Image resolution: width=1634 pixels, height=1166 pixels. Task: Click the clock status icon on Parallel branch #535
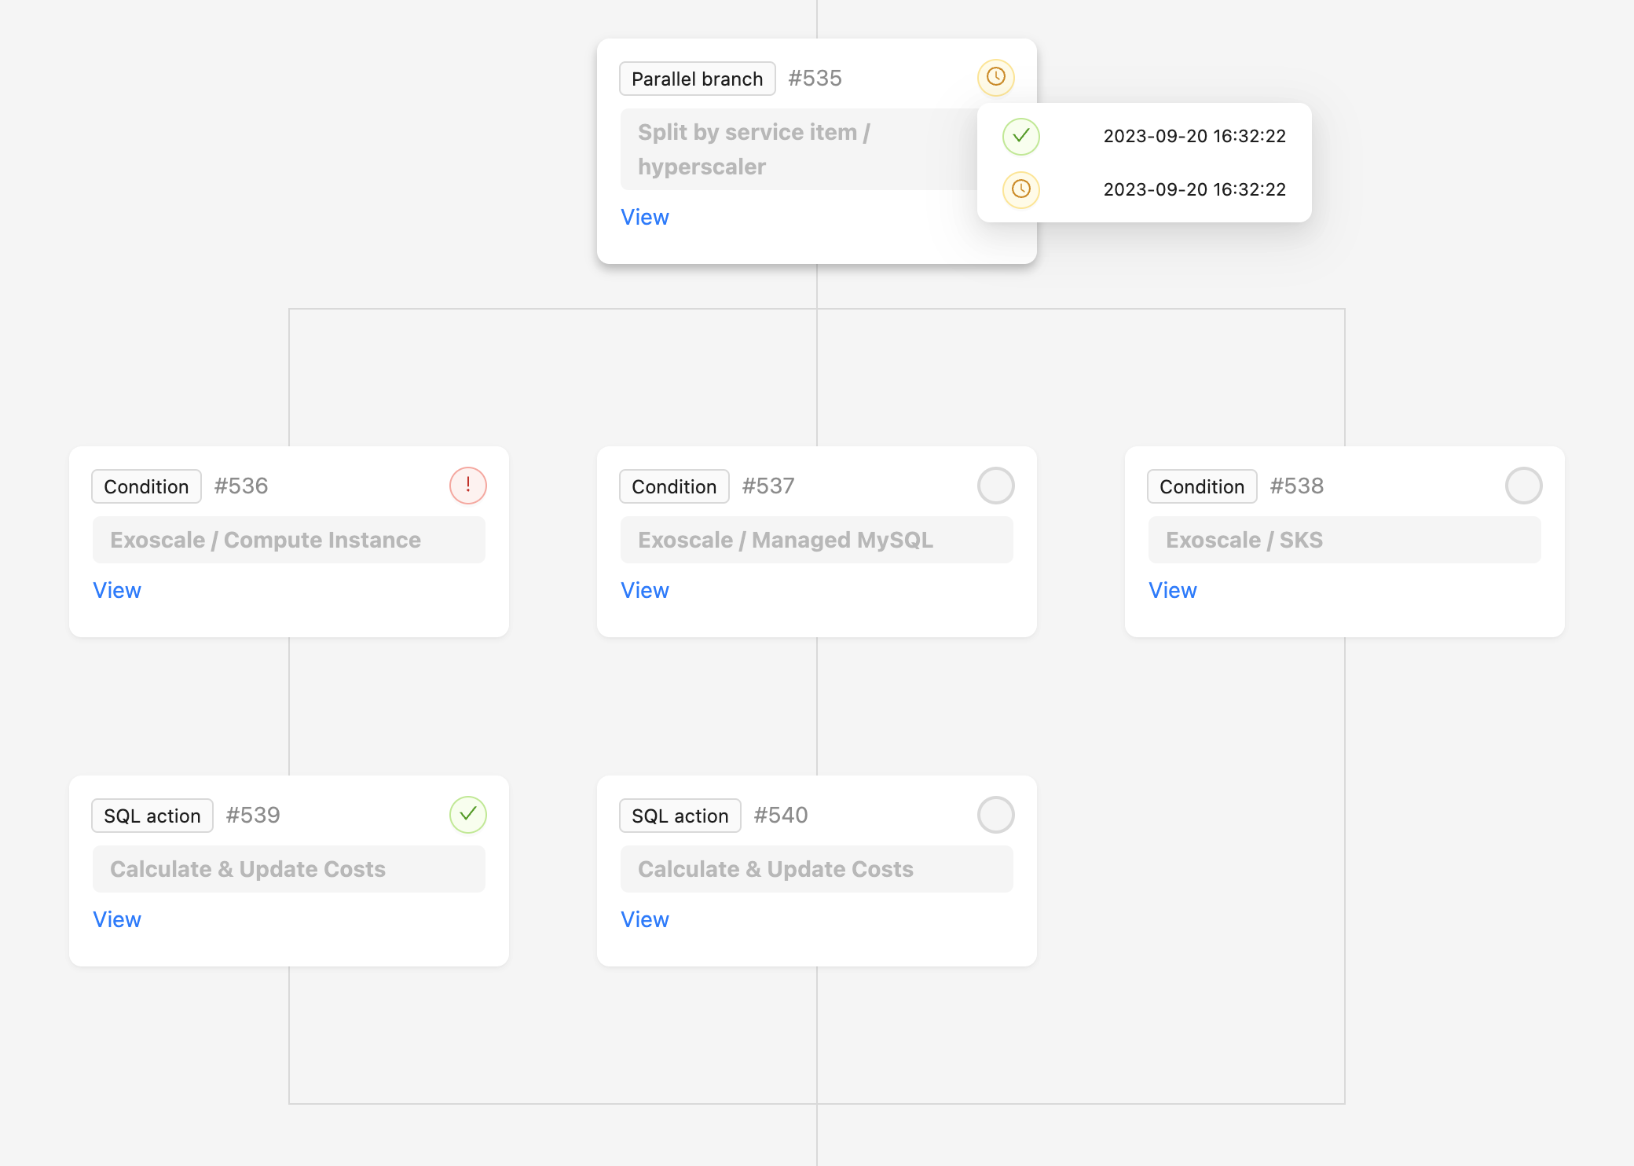point(996,77)
